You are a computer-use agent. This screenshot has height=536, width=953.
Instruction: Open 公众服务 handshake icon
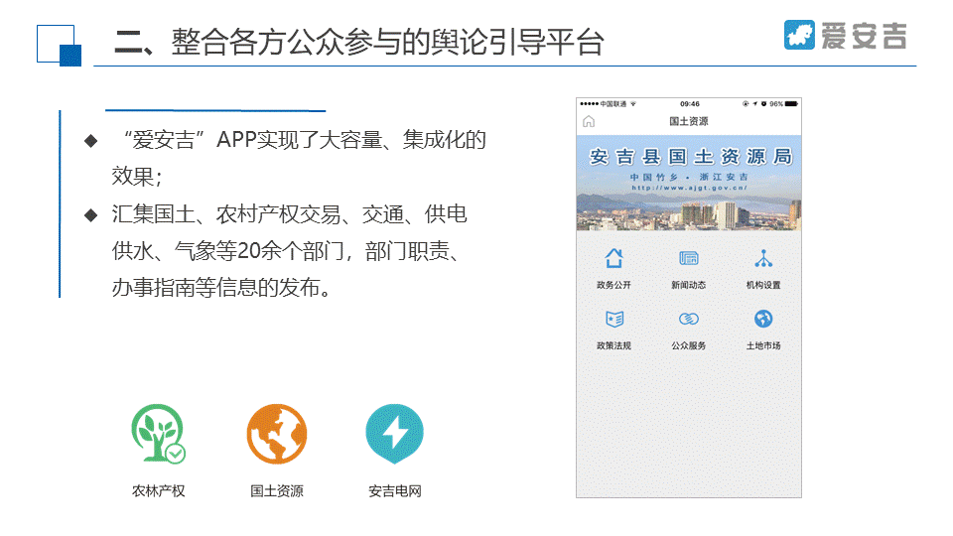coord(689,319)
